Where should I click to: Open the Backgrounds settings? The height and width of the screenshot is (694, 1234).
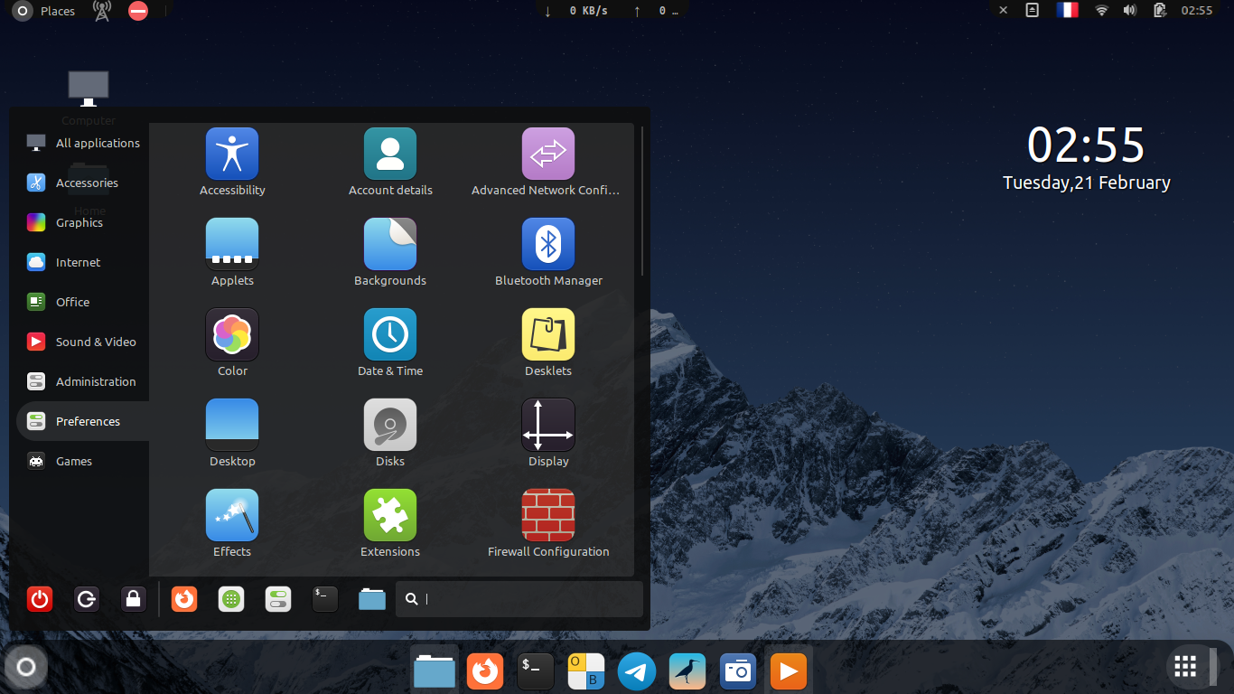coord(390,253)
